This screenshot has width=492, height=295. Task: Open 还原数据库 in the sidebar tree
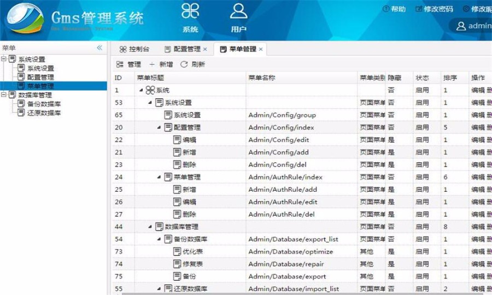(44, 113)
